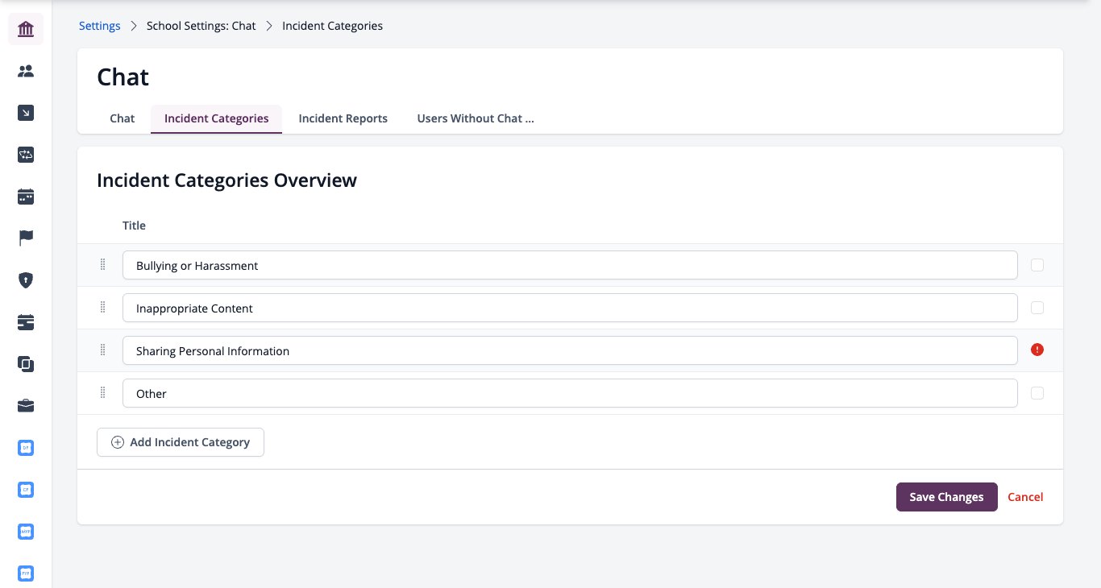Edit the Other title field
The image size is (1101, 588).
tap(570, 393)
